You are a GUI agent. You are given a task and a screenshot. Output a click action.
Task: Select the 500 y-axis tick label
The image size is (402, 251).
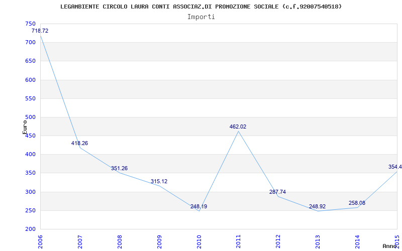30,117
